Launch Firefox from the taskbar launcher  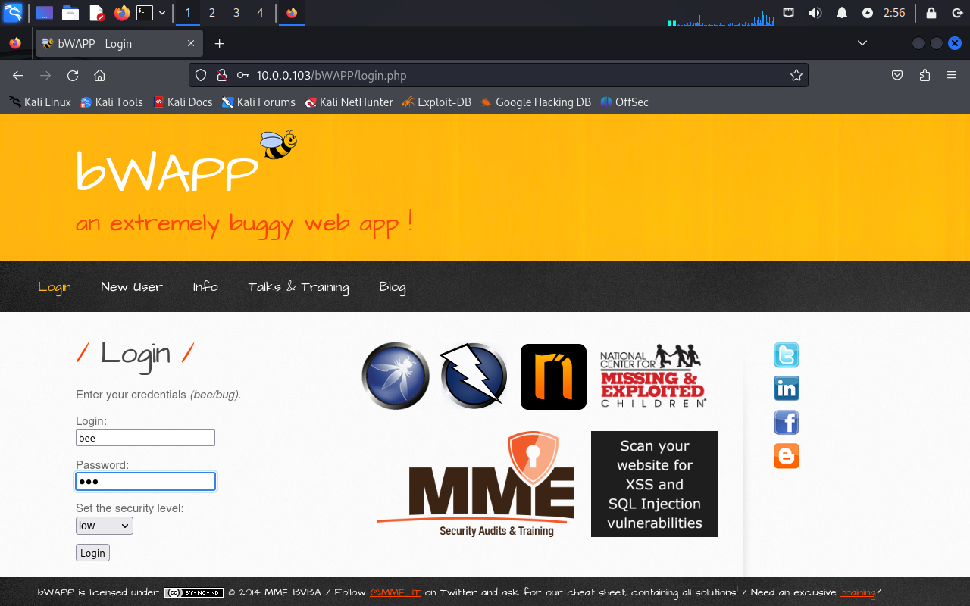(121, 13)
